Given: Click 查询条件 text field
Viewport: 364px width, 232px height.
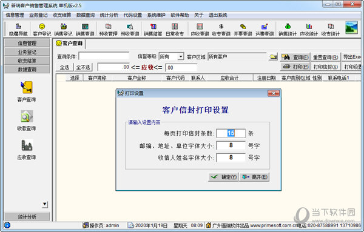Looking at the screenshot, I should [104, 56].
